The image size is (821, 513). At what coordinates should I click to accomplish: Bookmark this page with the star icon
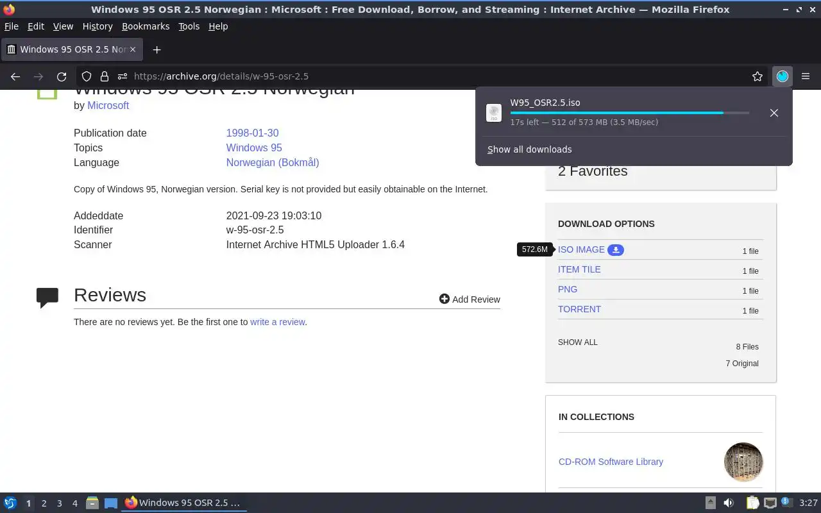[758, 76]
